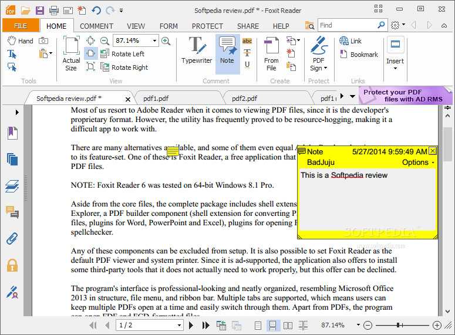Create a PDF From File
The image size is (455, 335).
click(271, 53)
